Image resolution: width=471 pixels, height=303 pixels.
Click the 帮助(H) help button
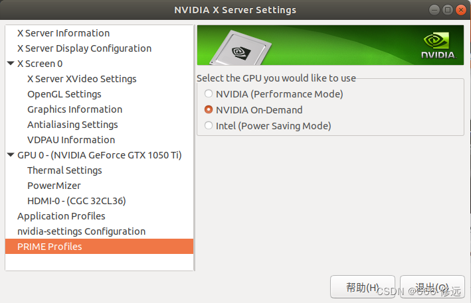[363, 287]
